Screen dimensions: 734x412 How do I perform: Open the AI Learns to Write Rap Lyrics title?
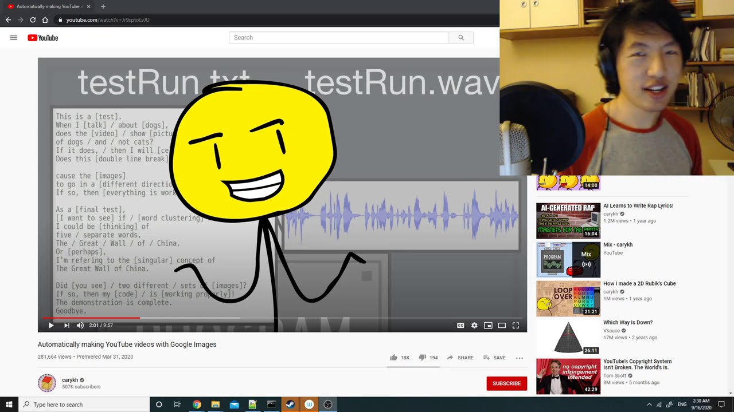638,206
